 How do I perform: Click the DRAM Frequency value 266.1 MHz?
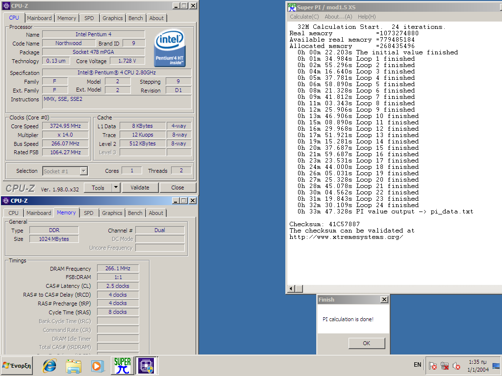(118, 269)
